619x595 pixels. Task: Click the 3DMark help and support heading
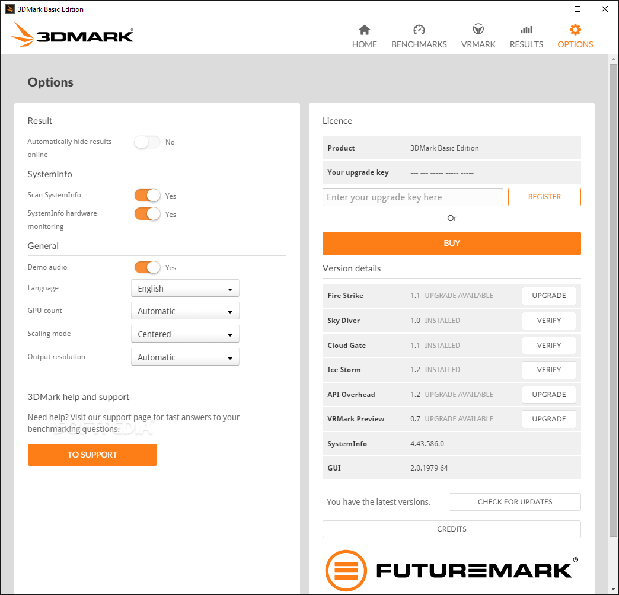point(78,397)
